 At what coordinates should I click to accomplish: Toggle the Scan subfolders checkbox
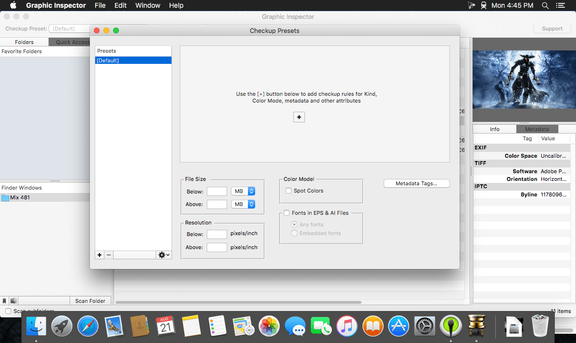[8, 311]
